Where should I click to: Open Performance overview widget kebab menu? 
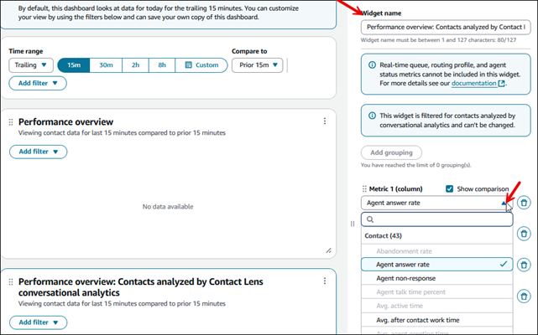click(325, 121)
